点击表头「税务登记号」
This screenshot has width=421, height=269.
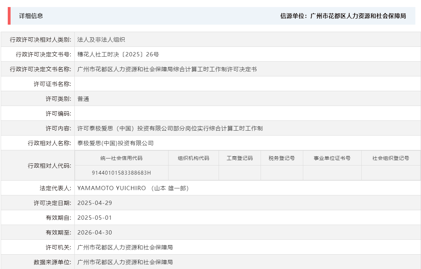click(x=281, y=158)
